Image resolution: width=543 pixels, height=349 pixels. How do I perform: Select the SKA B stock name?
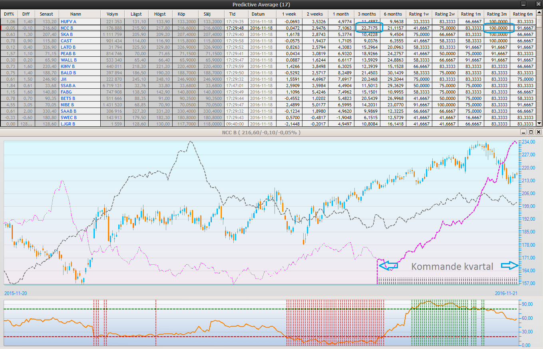point(67,34)
